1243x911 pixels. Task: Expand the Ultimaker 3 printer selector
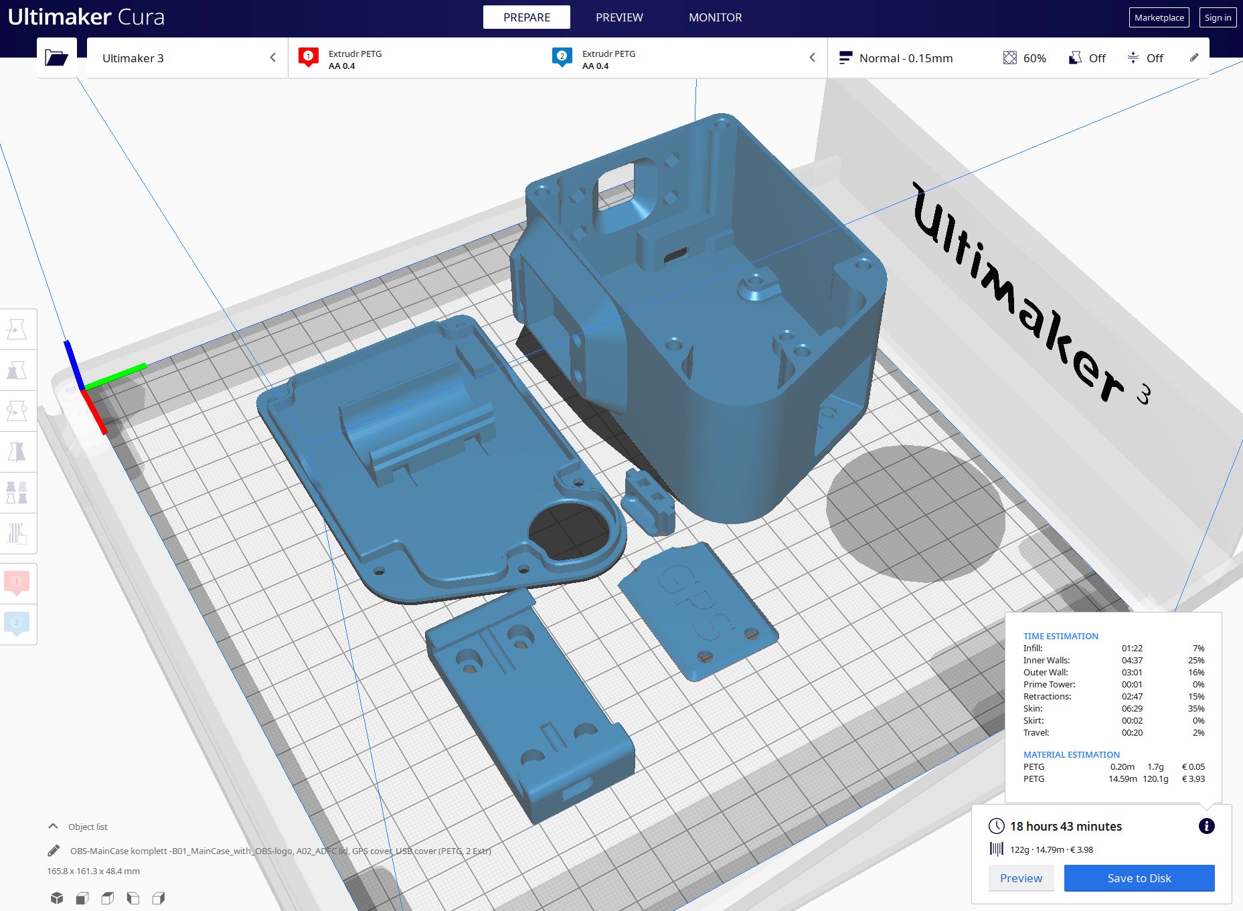coord(187,58)
